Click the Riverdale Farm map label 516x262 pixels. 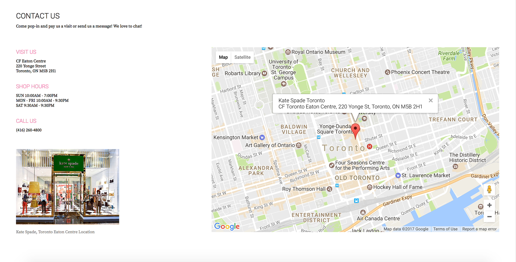[x=449, y=56]
